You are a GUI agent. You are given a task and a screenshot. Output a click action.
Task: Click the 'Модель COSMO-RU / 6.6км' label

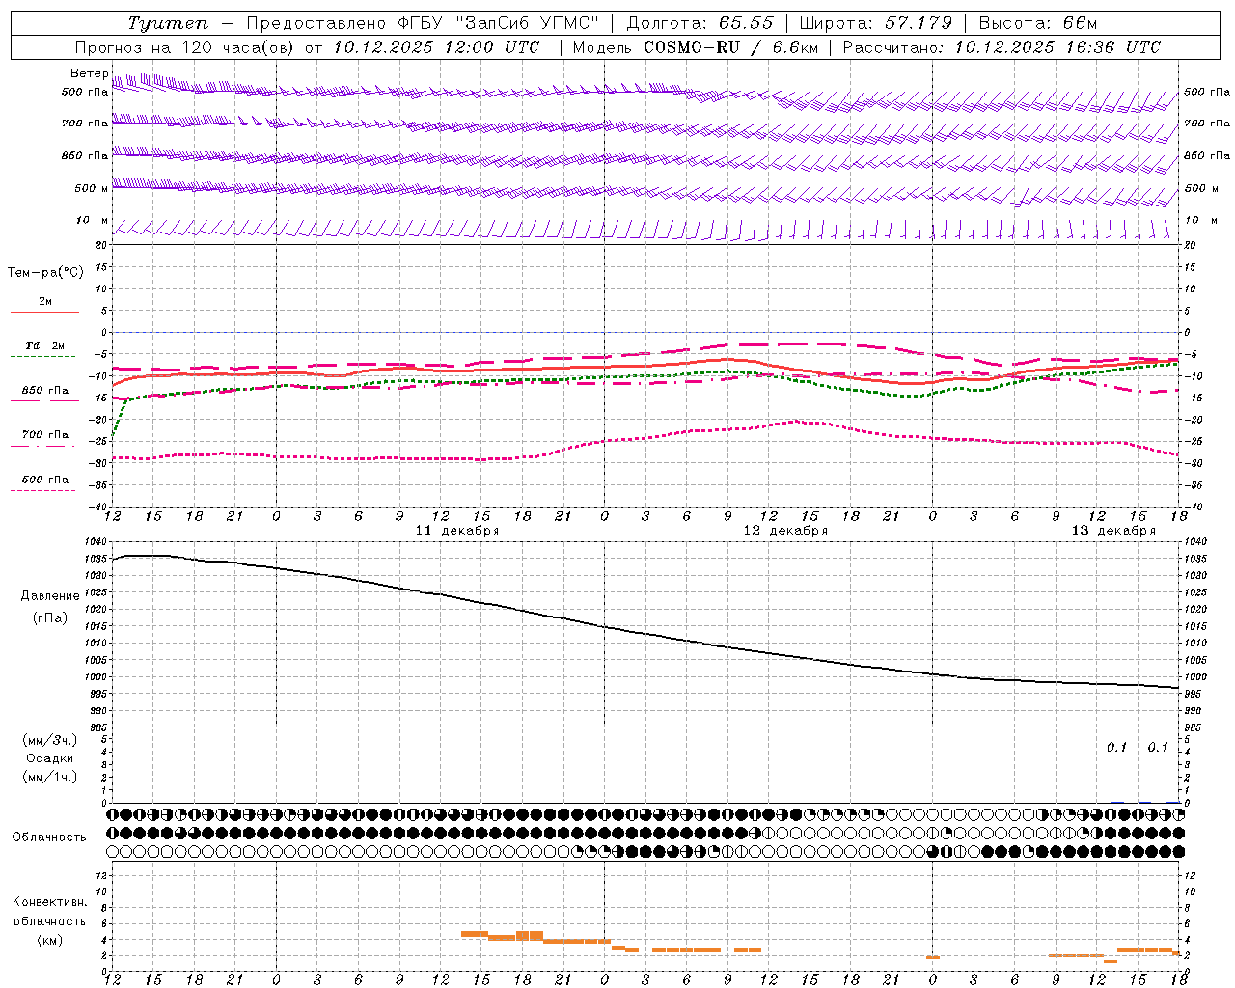click(696, 47)
